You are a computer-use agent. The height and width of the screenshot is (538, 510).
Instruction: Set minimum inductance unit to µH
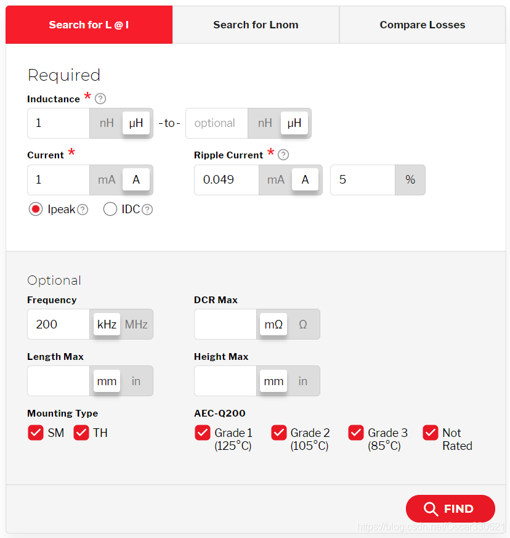click(136, 123)
